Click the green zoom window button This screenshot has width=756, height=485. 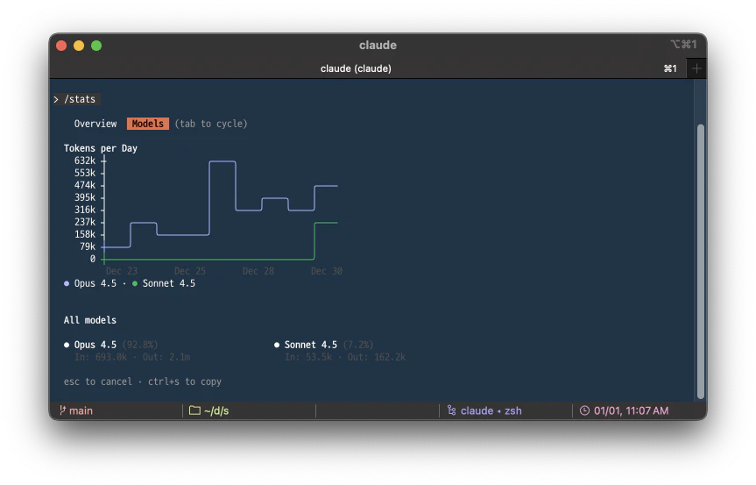coord(96,46)
